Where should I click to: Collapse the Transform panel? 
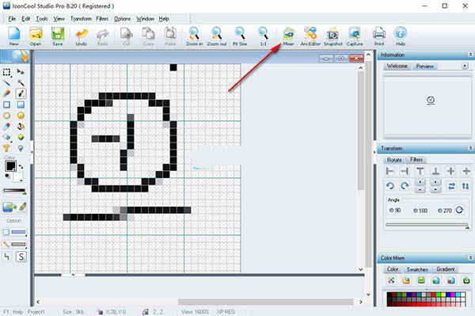pos(470,148)
